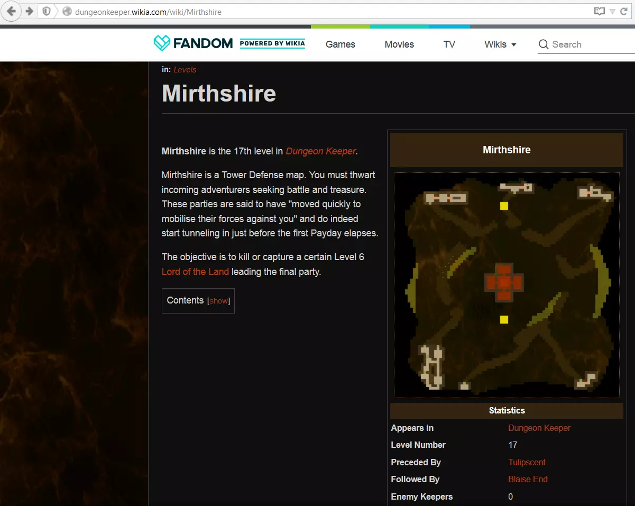This screenshot has height=506, width=635.
Task: Click the magnifying glass search icon
Action: (544, 44)
